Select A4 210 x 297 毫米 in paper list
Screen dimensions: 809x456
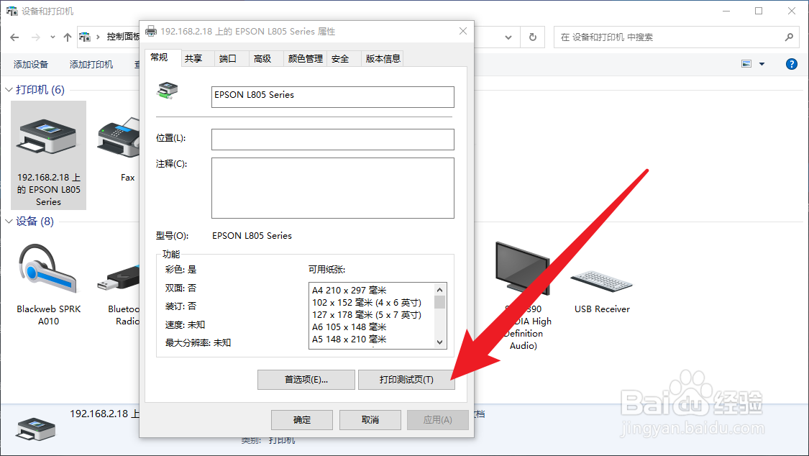349,290
